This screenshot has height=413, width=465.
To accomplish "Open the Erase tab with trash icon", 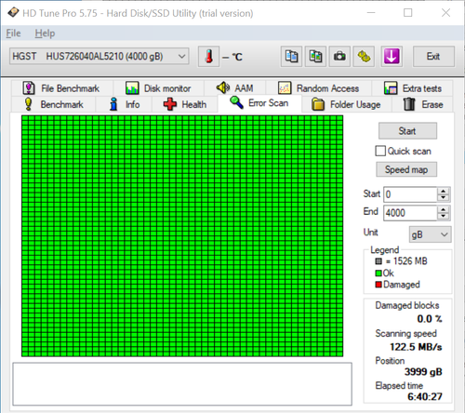I will (422, 104).
